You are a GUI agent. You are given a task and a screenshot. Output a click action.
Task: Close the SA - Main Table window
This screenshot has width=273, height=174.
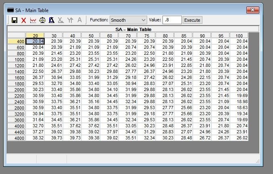[x=252, y=9]
